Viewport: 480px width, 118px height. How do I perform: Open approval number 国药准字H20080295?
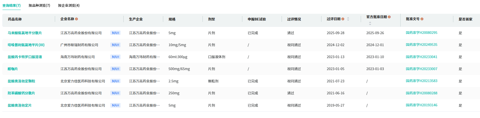tap(421, 33)
